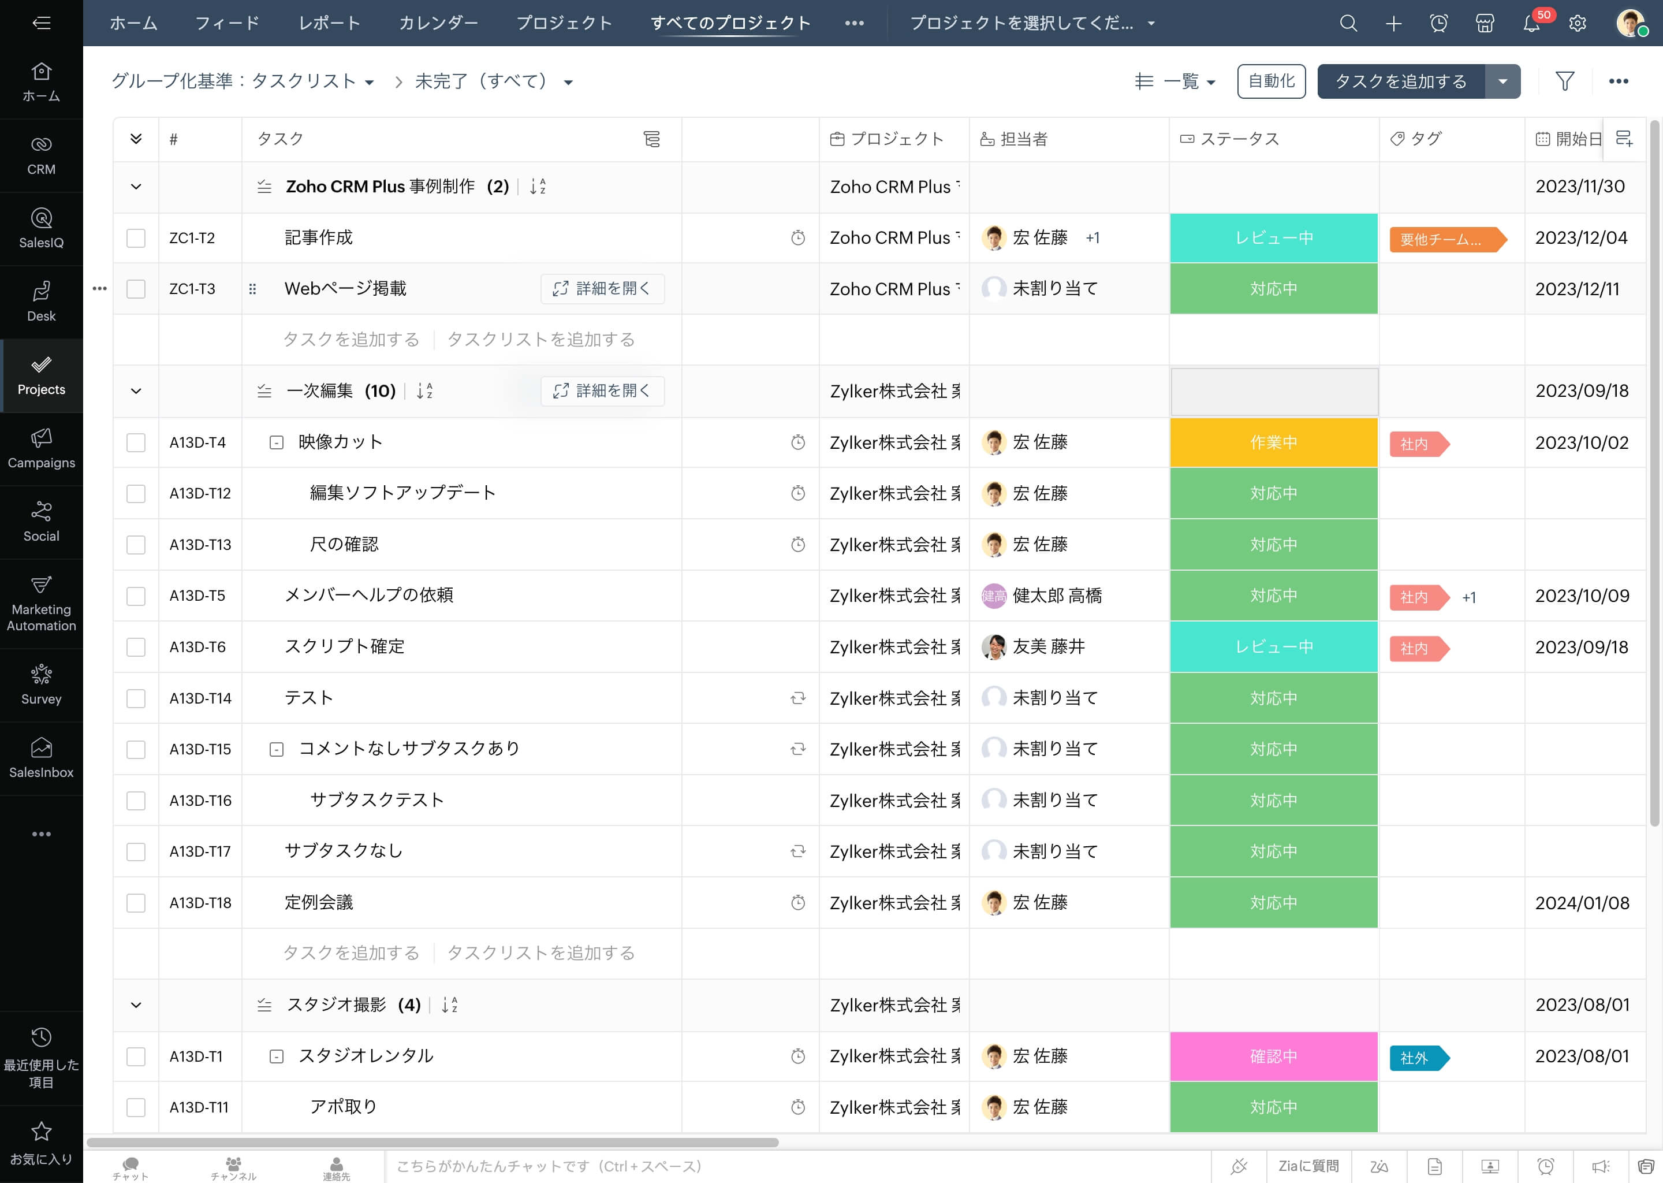Viewport: 1663px width, 1183px height.
Task: Open SalesIQ from the sidebar
Action: (42, 228)
